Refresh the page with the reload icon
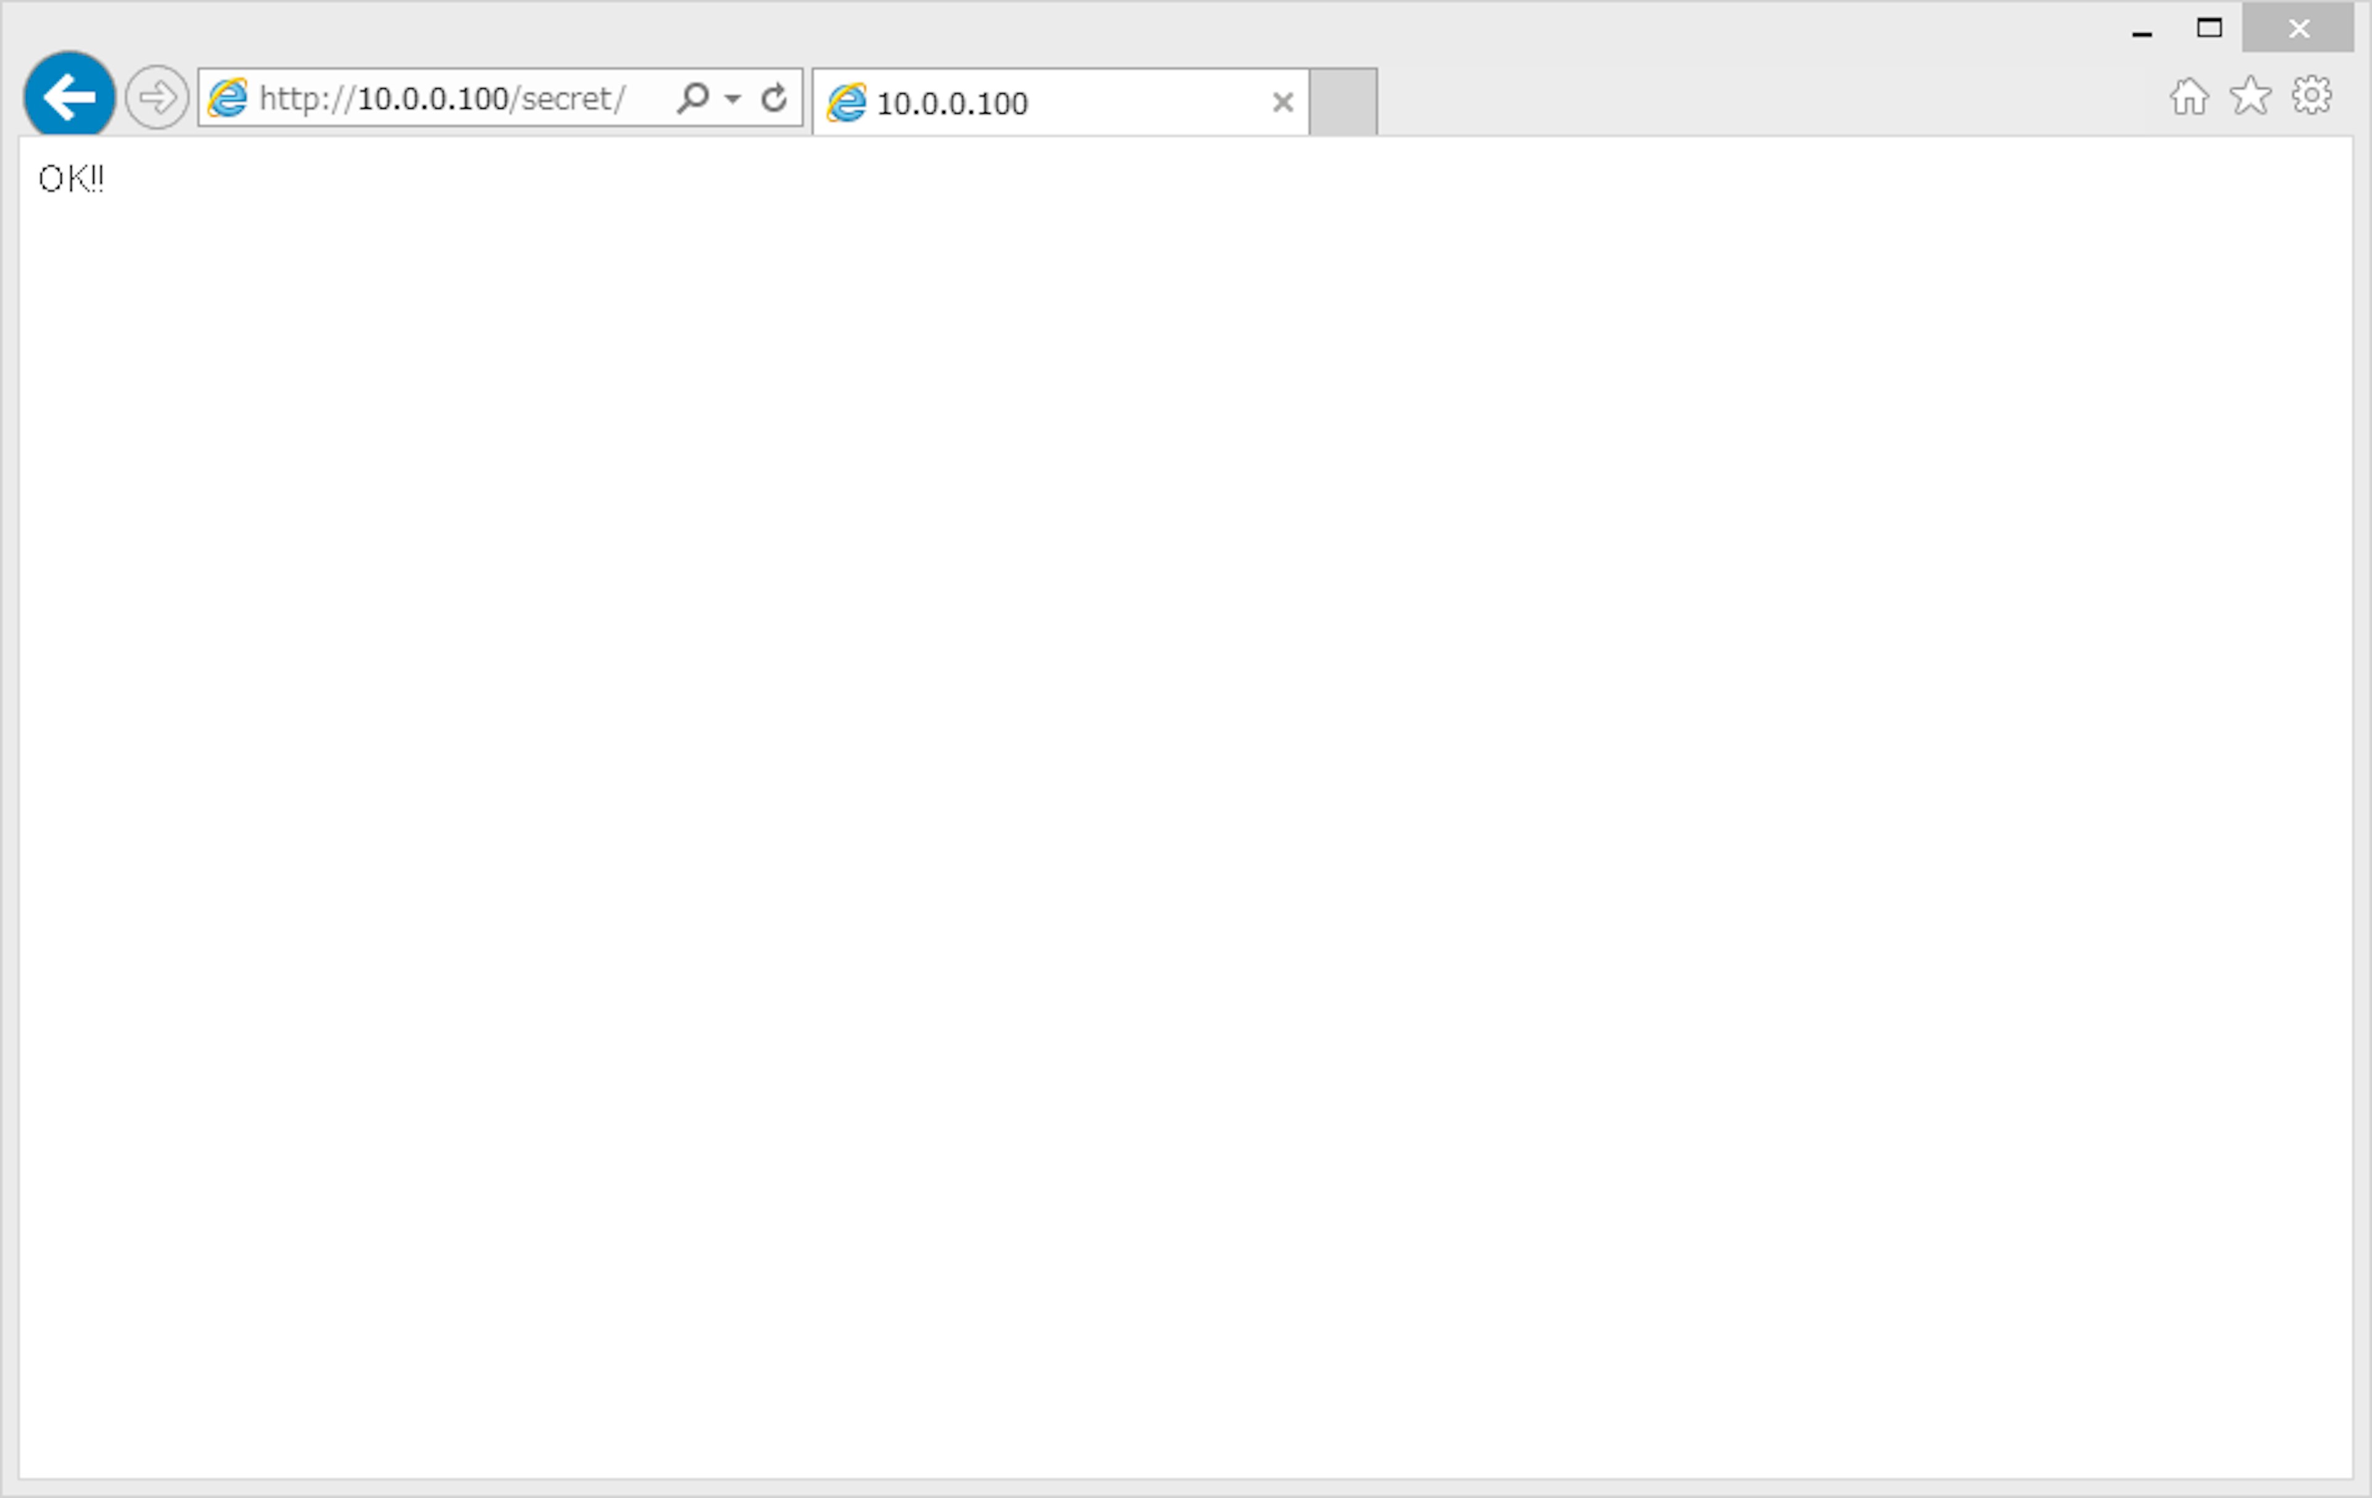Screen dimensions: 2372x1498 (774, 98)
